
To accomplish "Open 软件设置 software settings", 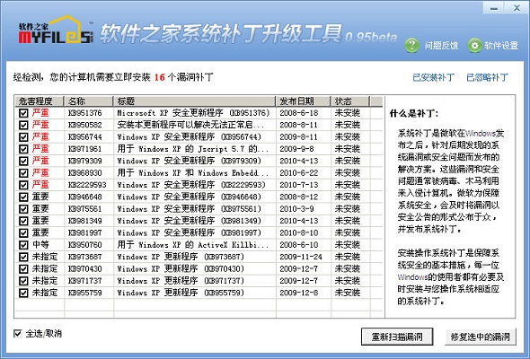I will click(x=501, y=45).
